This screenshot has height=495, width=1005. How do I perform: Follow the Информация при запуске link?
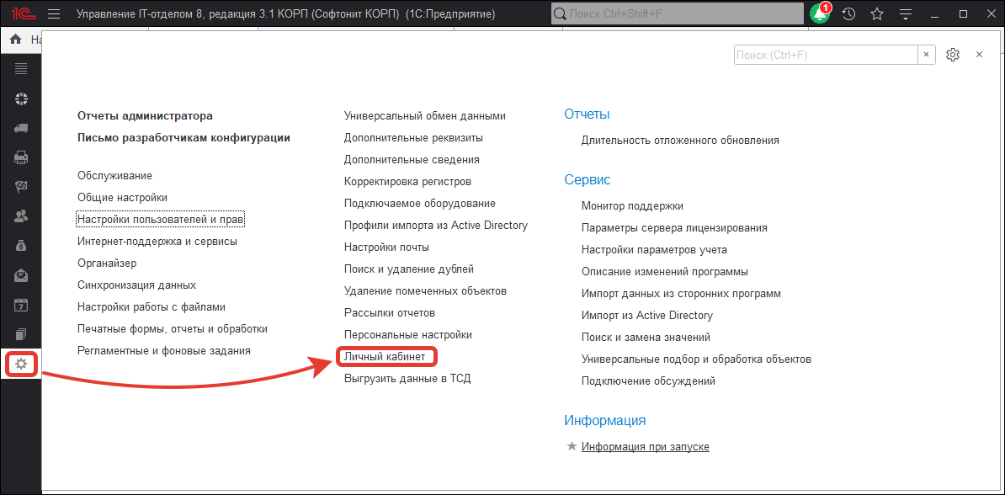[x=646, y=446]
